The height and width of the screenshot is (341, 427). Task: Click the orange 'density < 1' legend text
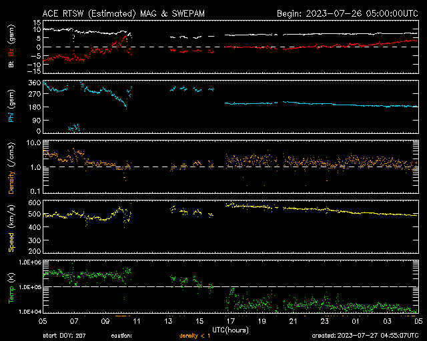(195, 336)
